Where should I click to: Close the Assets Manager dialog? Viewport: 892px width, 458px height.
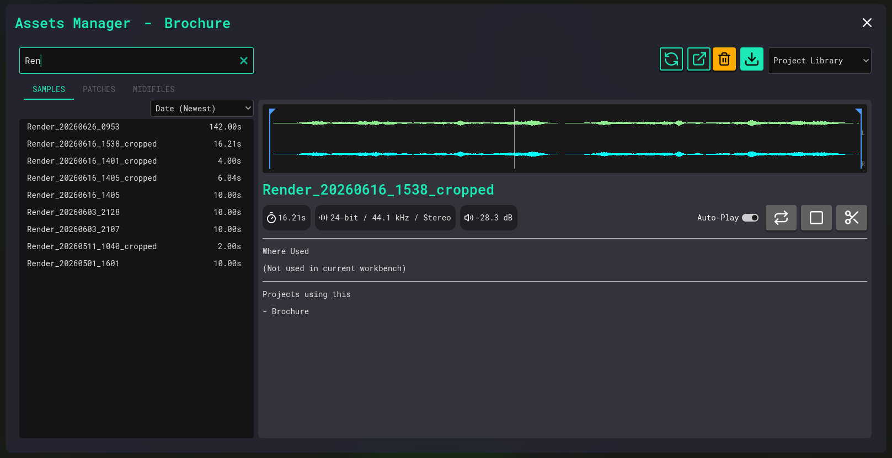(x=867, y=23)
